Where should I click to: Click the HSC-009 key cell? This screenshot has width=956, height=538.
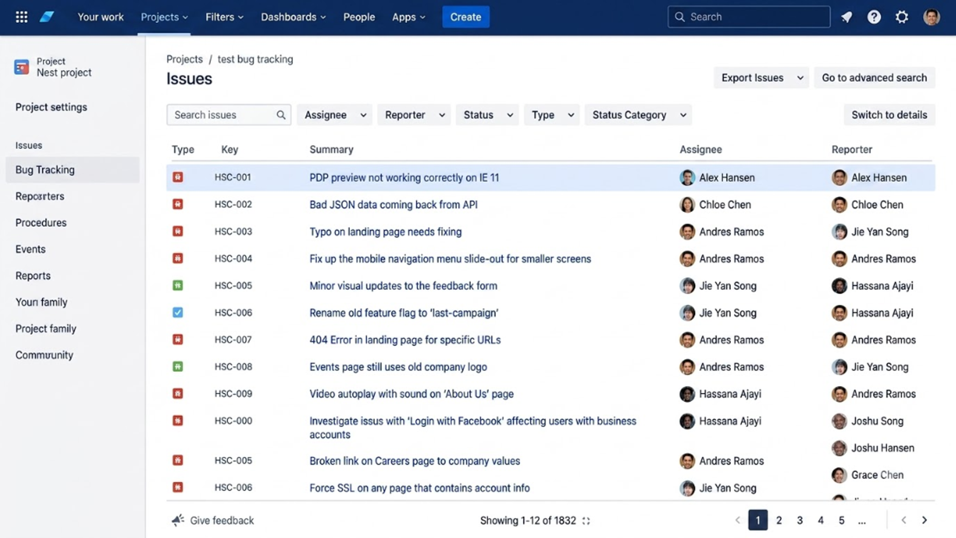pyautogui.click(x=234, y=394)
